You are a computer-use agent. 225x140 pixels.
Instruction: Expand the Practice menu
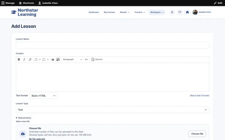pyautogui.click(x=140, y=12)
